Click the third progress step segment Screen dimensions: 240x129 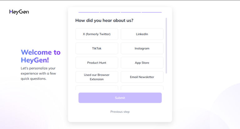[131, 12]
